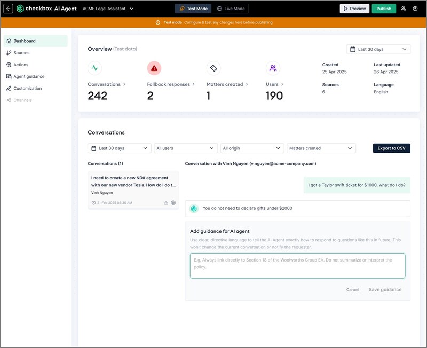Screen dimensions: 427x348
Task: Click the AI reply about gifts under $2000
Action: (x=298, y=209)
